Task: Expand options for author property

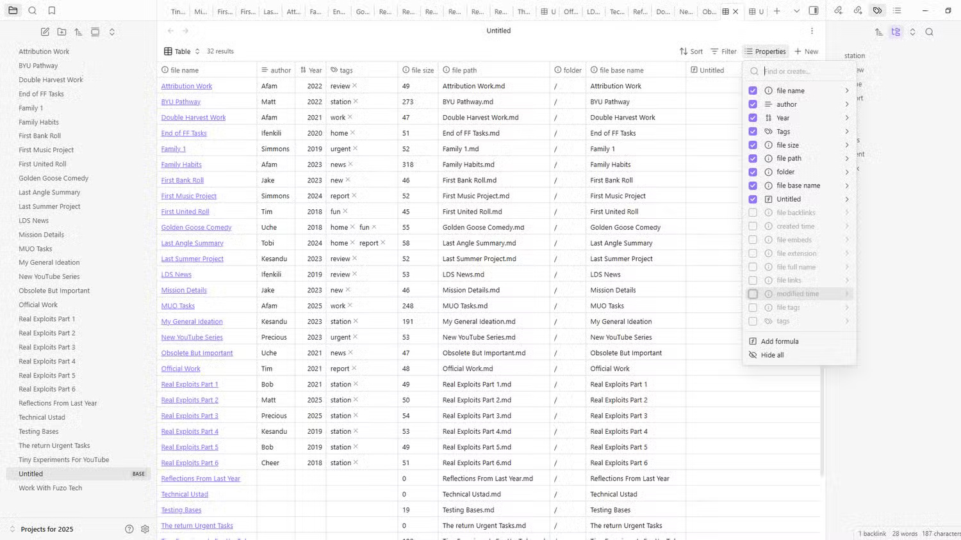Action: pyautogui.click(x=847, y=104)
